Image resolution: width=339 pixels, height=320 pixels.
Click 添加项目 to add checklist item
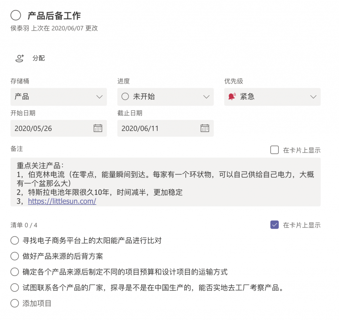coord(37,303)
